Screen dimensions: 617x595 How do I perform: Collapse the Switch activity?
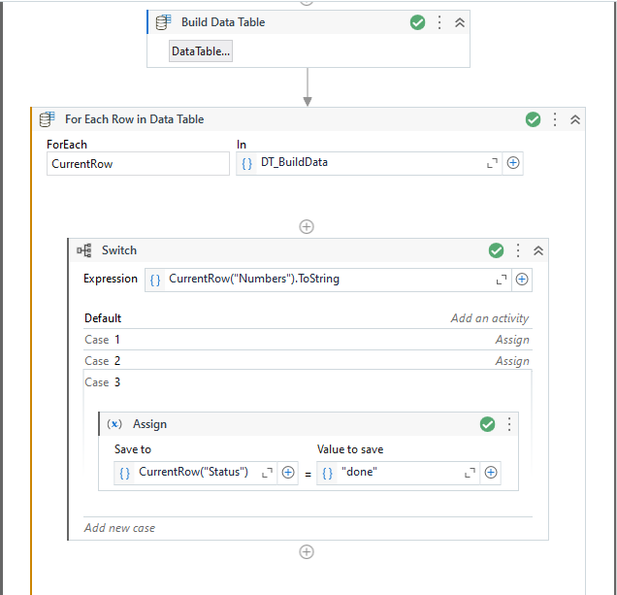pos(537,250)
